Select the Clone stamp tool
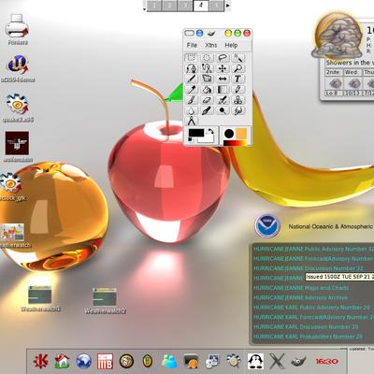The width and height of the screenshot is (374, 374). (x=238, y=100)
